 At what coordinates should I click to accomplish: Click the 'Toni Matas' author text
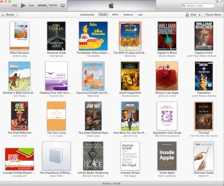pyautogui.click(x=19, y=96)
